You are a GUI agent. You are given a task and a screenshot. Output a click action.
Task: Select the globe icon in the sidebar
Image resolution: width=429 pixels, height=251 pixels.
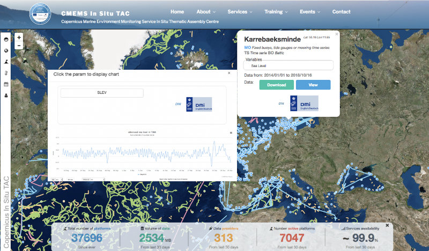6,50
